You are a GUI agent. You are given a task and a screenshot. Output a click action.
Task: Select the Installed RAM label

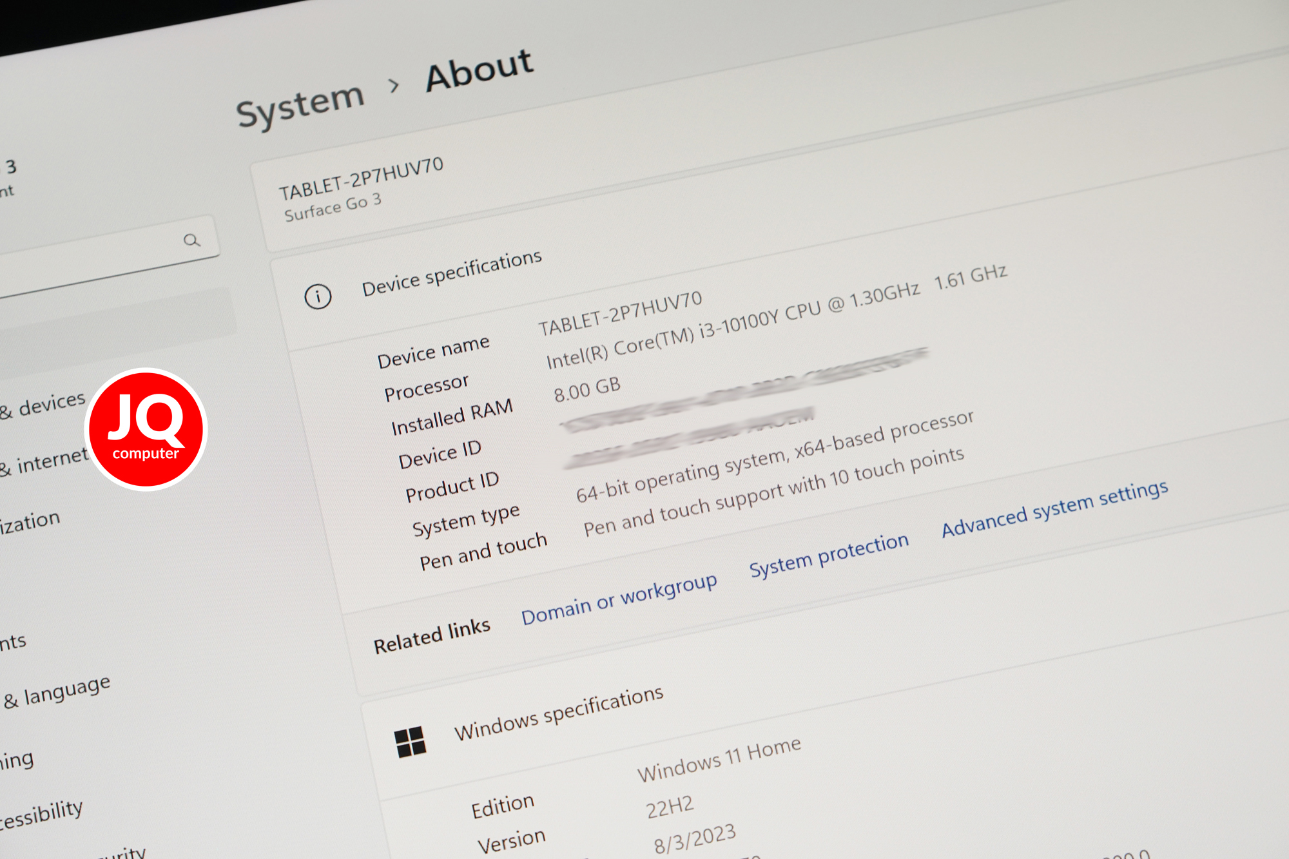point(452,418)
